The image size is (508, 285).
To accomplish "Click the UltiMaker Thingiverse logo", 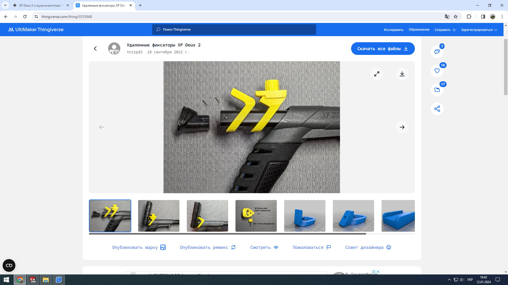I will pos(36,30).
